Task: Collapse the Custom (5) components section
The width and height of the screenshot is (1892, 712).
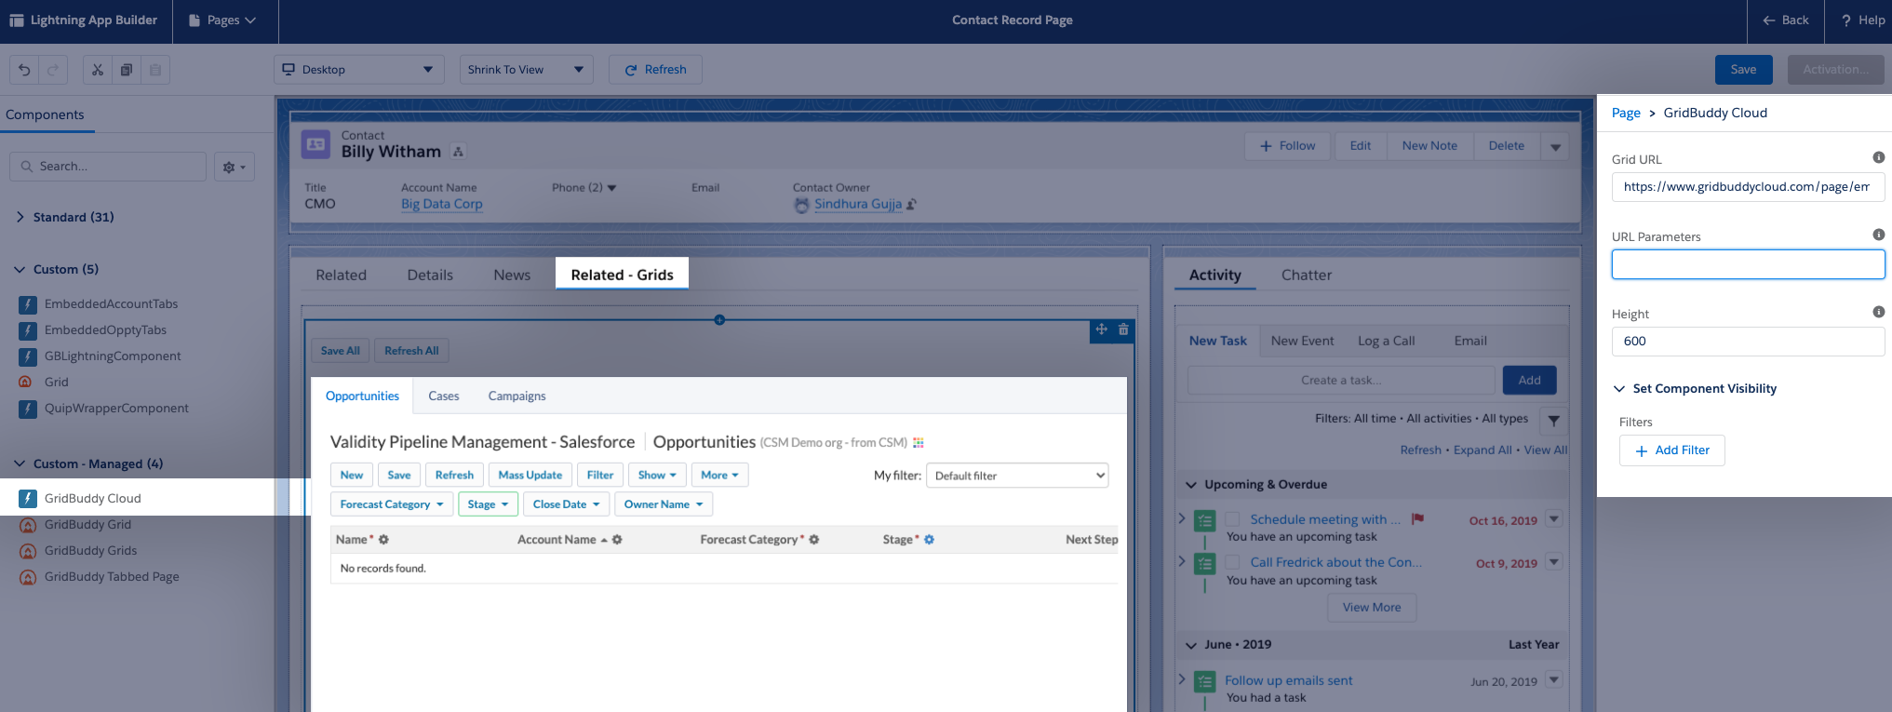Action: [x=20, y=269]
